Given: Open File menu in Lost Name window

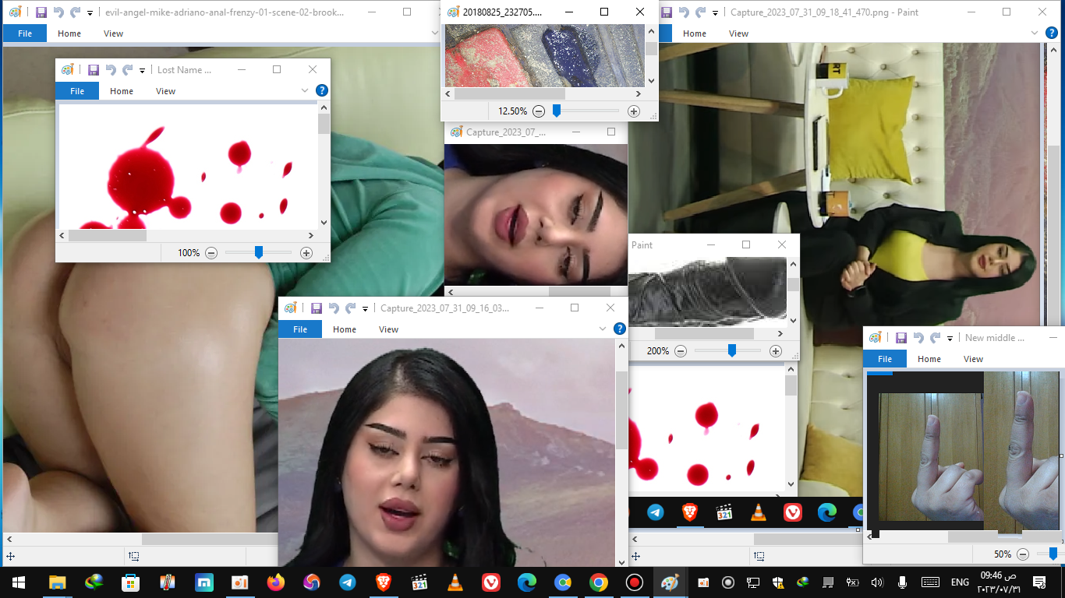Looking at the screenshot, I should [77, 91].
